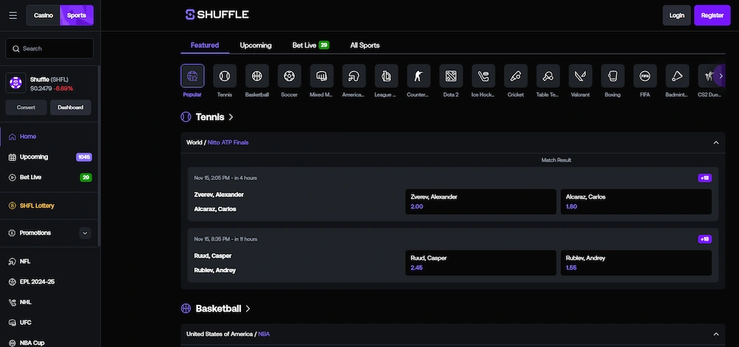
Task: Switch to the Featured tab
Action: [x=205, y=45]
